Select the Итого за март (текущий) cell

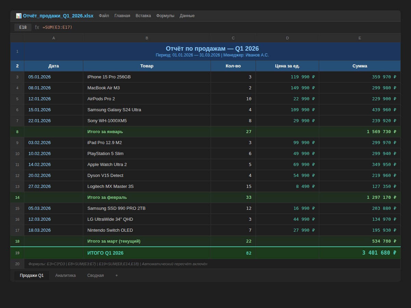click(147, 241)
